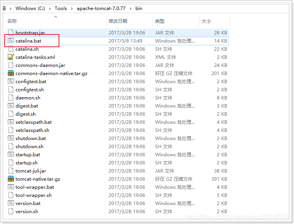Select the file name catalina.bat

coord(28,41)
